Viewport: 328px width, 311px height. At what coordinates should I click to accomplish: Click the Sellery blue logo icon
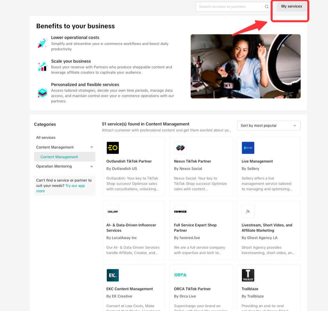(248, 148)
